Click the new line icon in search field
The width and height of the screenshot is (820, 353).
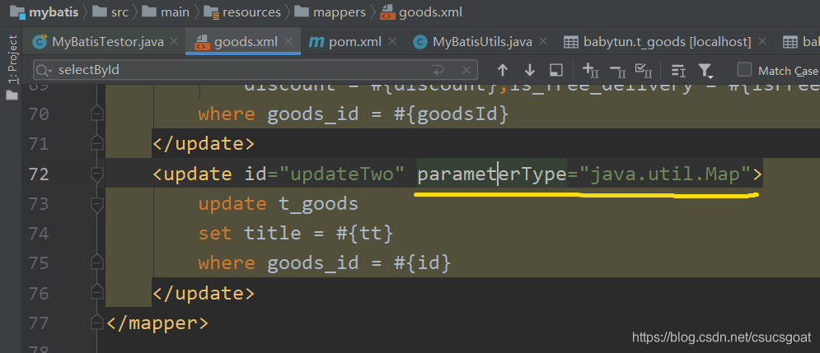(x=437, y=70)
